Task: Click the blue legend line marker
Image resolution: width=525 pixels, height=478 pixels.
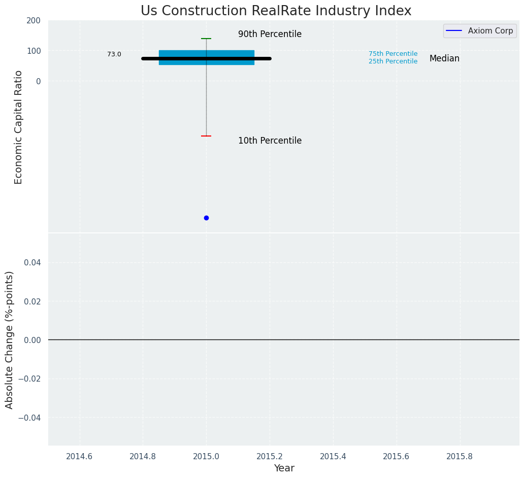Action: (x=454, y=30)
